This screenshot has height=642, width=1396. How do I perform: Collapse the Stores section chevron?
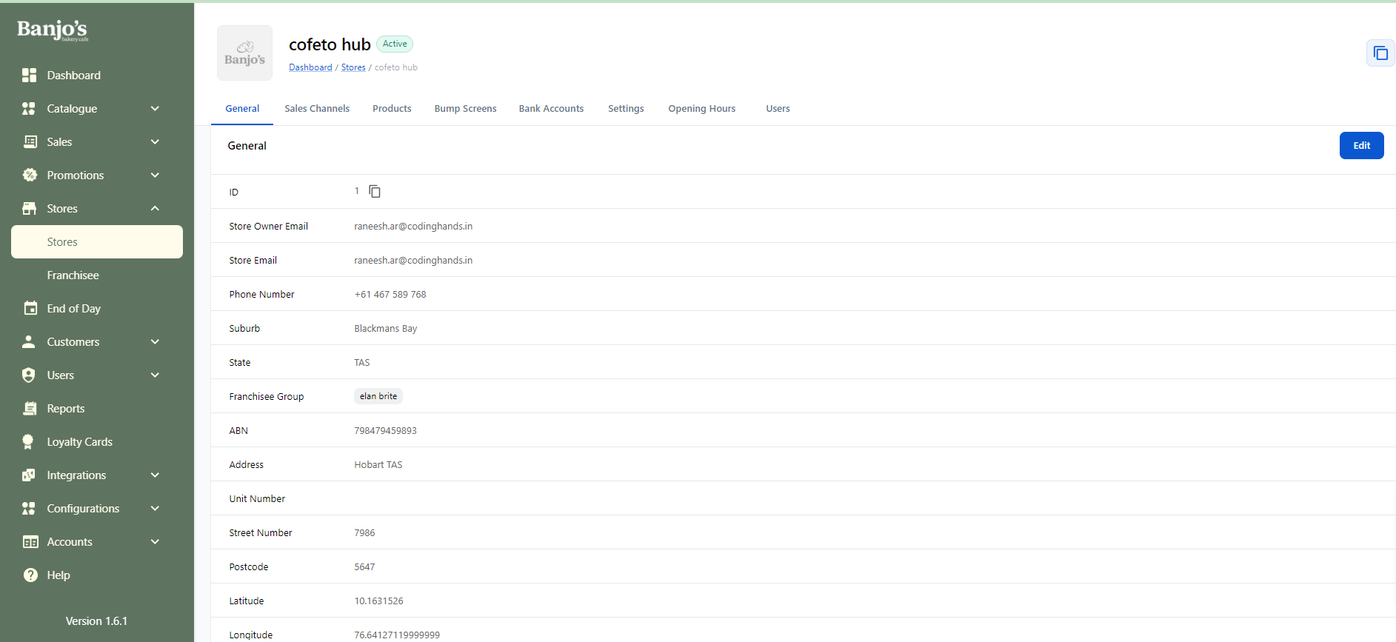(x=155, y=209)
